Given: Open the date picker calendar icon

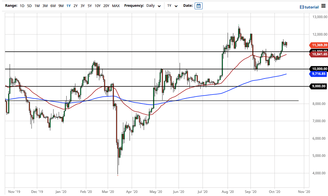Looking at the screenshot, I should [x=199, y=6].
